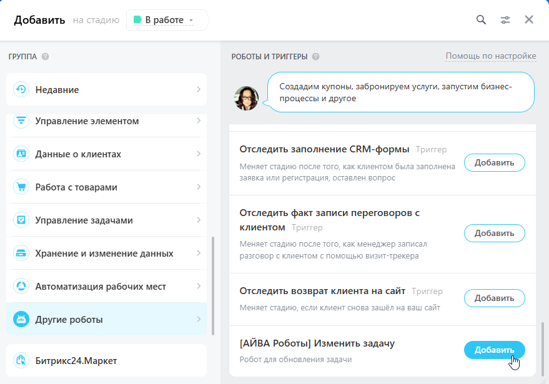
Task: Click the help question mark beside Группа
Action: coord(46,56)
